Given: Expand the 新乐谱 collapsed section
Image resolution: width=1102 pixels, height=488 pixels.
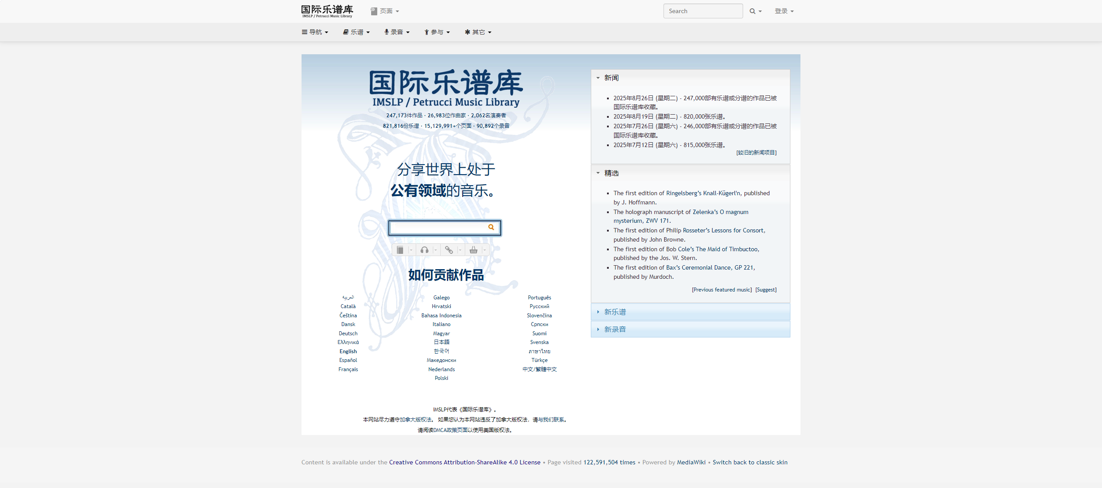Looking at the screenshot, I should pyautogui.click(x=614, y=312).
